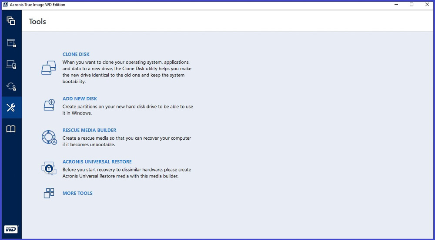Open the CLONE DISK link
The width and height of the screenshot is (435, 240).
click(x=76, y=54)
